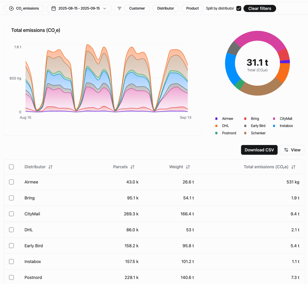Viewport: 308px width, 284px height.
Task: Click the Schenker legend color swatch
Action: point(245,133)
